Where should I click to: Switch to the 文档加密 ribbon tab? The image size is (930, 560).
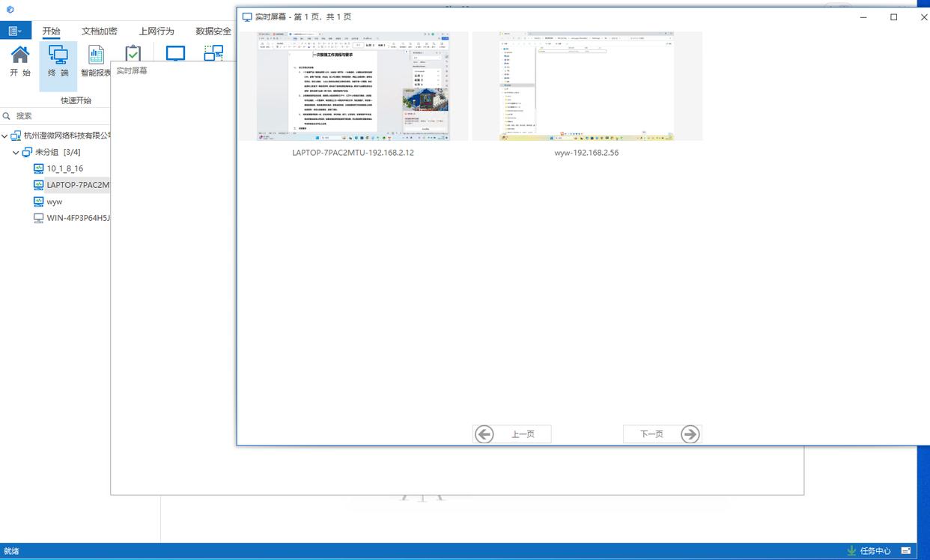coord(99,31)
